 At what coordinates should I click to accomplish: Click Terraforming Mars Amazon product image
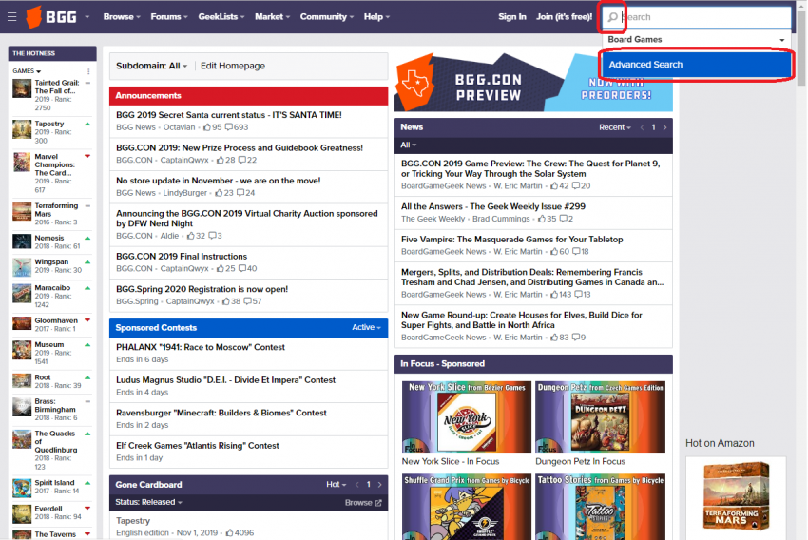click(x=736, y=497)
